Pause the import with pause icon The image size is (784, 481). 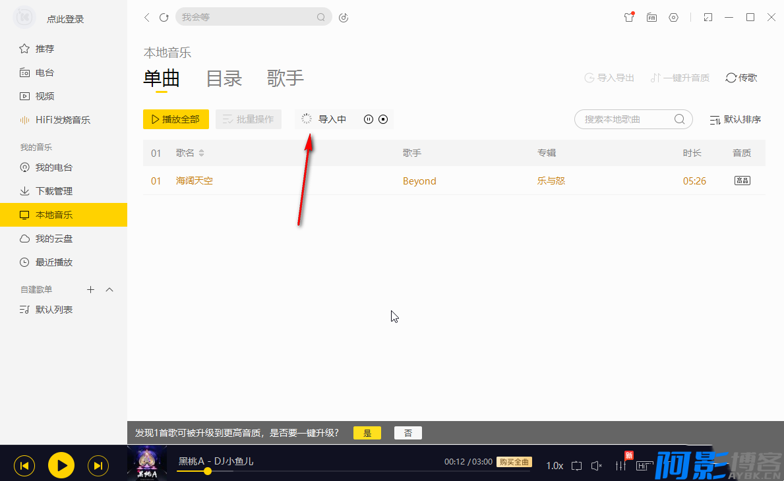[x=369, y=119]
